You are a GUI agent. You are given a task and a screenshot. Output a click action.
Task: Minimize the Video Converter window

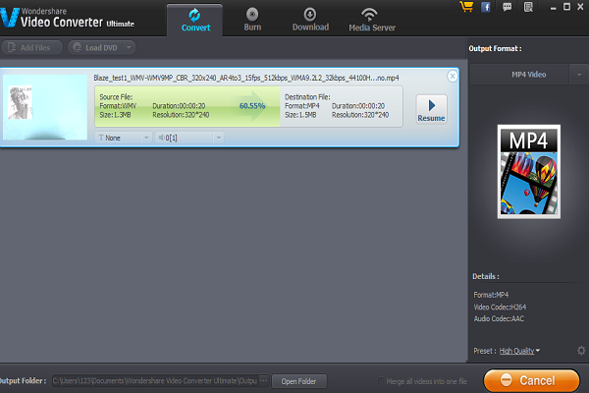tap(553, 7)
